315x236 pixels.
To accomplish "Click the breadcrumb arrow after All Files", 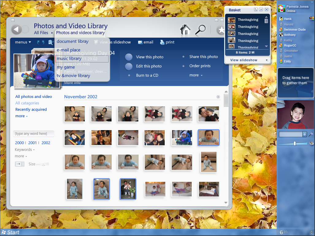I will point(52,33).
